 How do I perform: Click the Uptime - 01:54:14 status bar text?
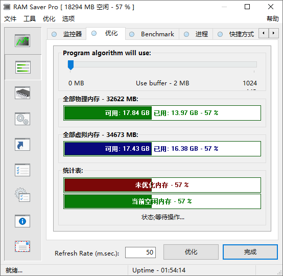click(159, 270)
